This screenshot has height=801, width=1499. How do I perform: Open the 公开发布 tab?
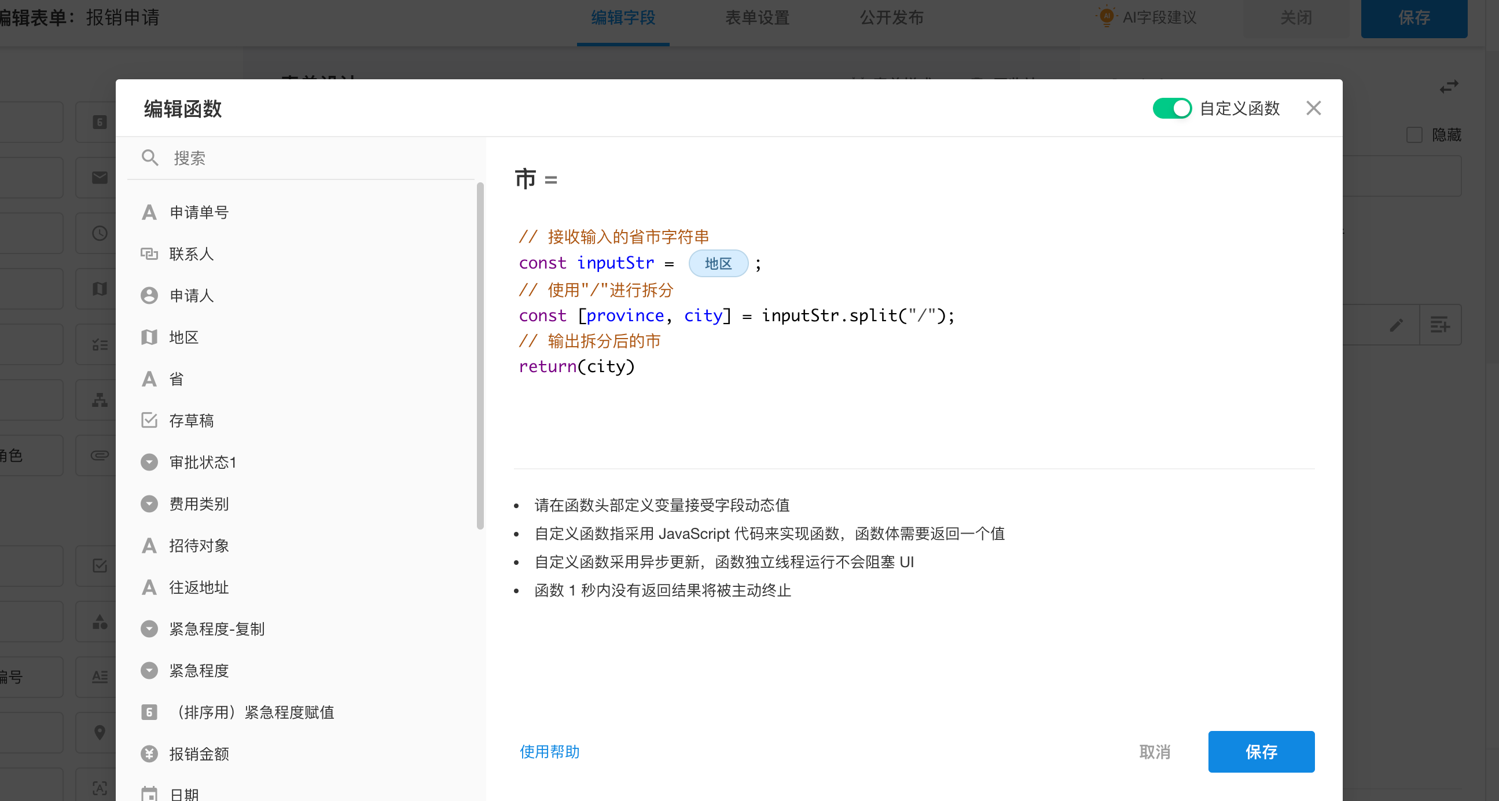tap(891, 17)
